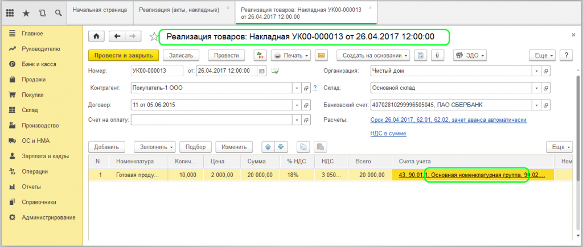Select the Цена cell 2 000,00

[222, 175]
